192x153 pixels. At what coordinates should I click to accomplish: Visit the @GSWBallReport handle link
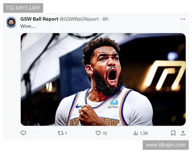click(79, 19)
